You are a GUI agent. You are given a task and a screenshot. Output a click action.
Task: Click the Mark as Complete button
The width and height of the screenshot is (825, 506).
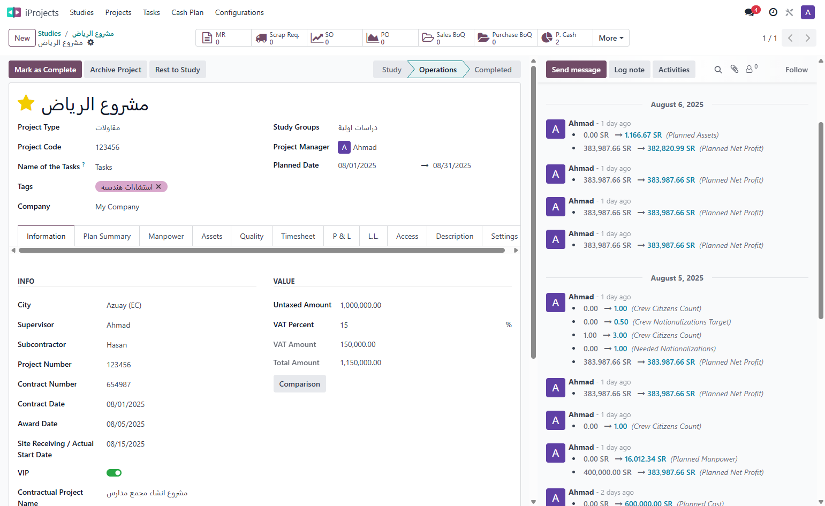point(46,70)
